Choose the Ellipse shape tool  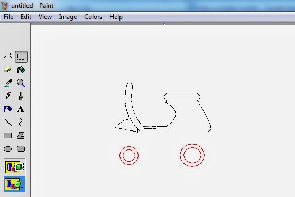8,149
